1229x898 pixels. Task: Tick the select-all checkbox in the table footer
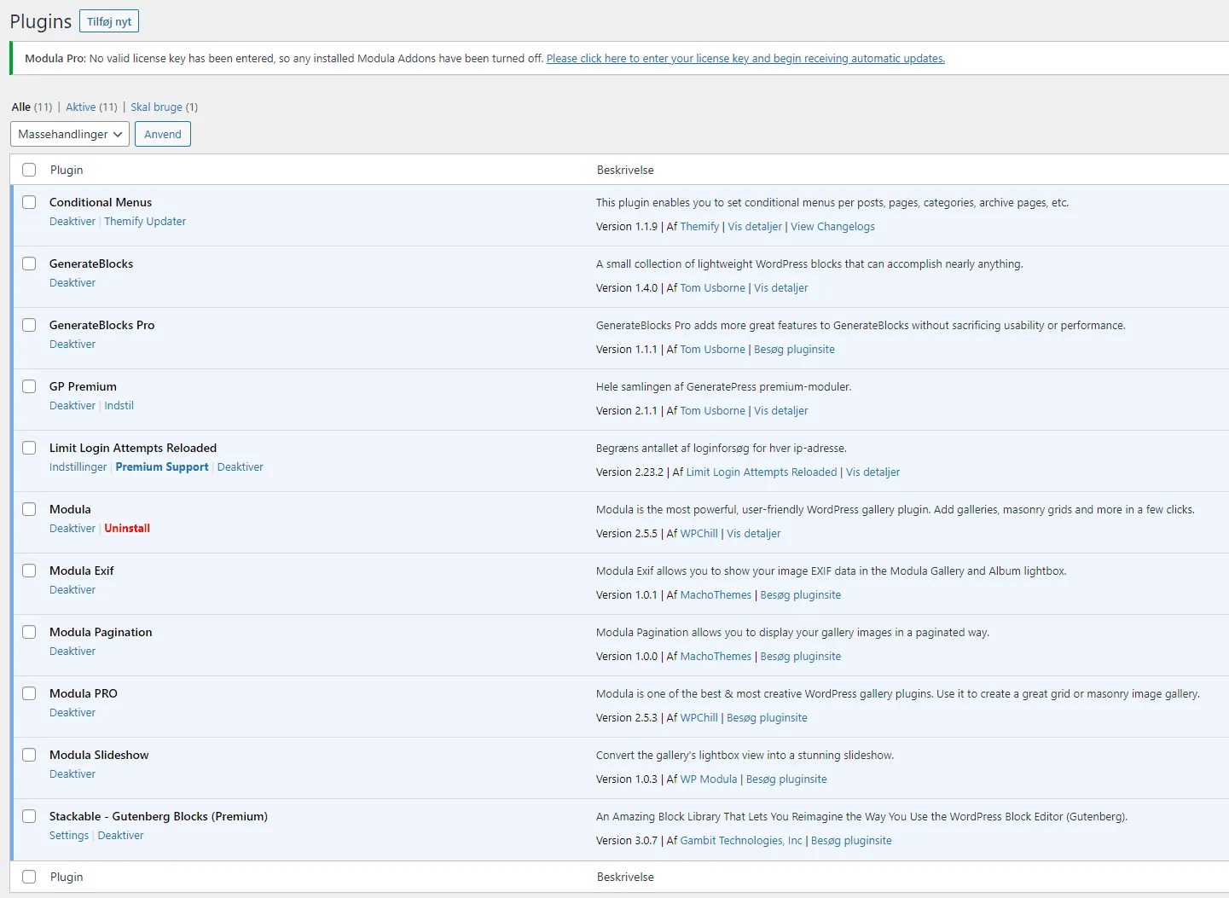[x=29, y=877]
